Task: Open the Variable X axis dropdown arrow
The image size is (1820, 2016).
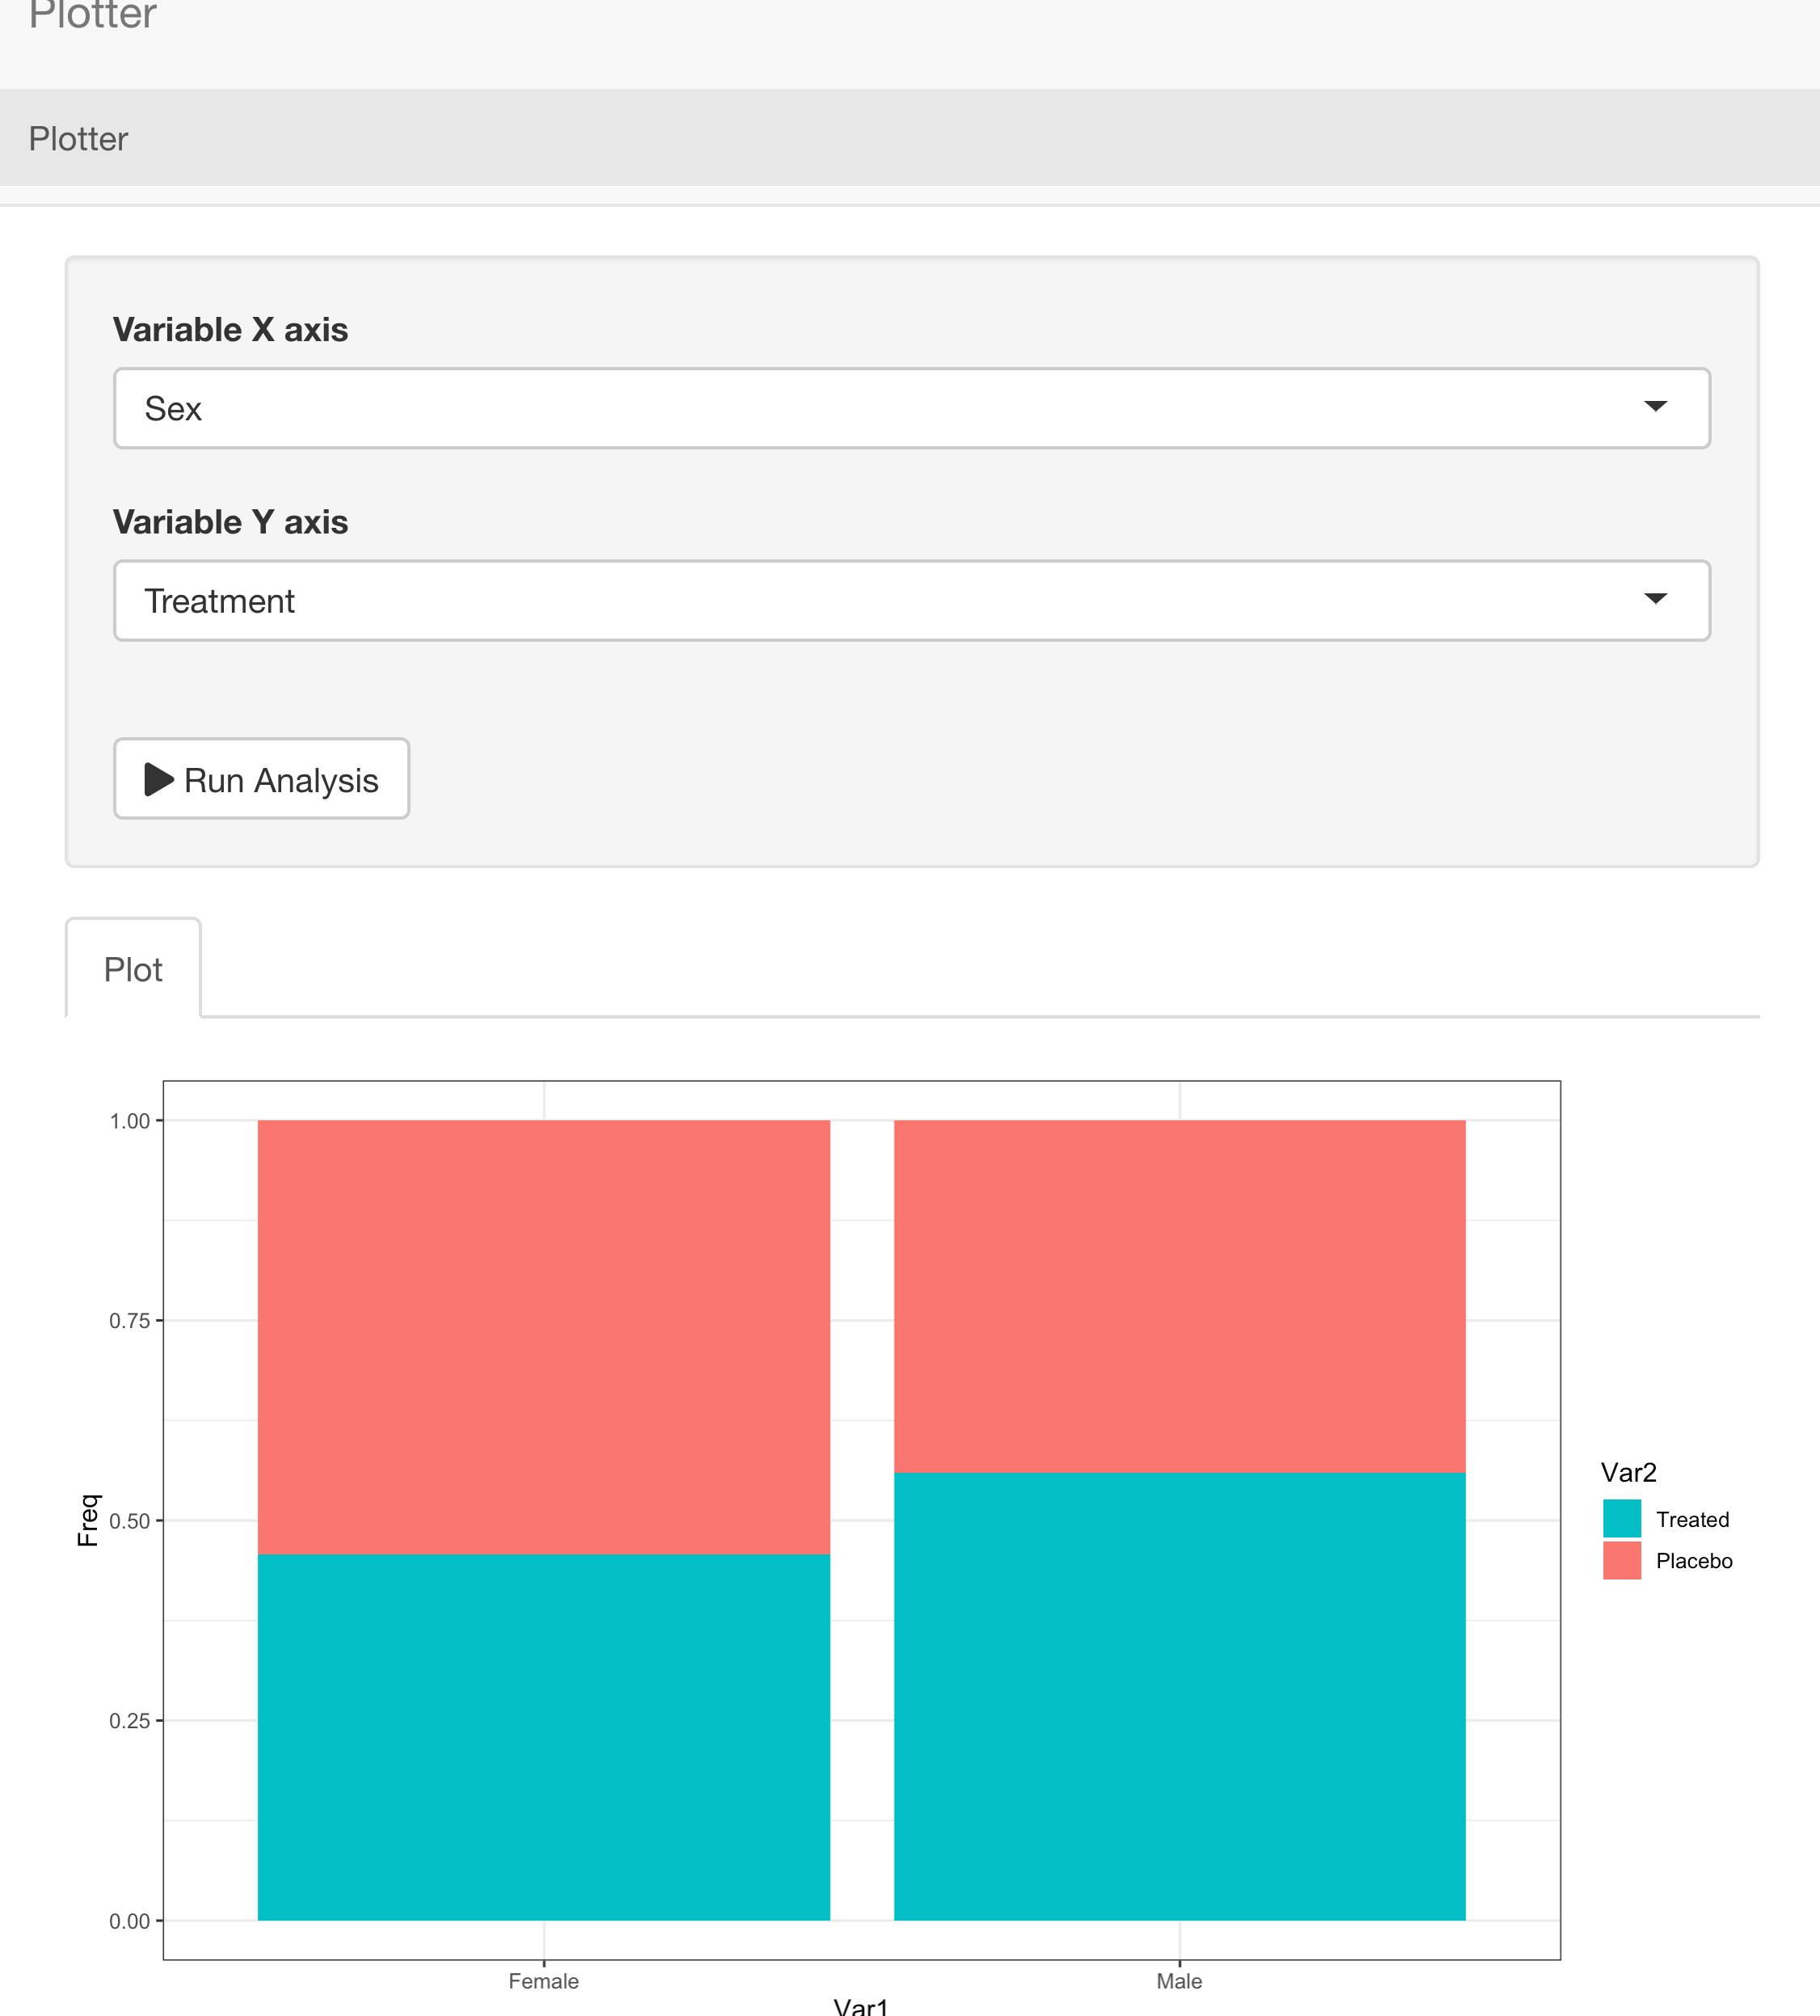Action: point(1655,406)
